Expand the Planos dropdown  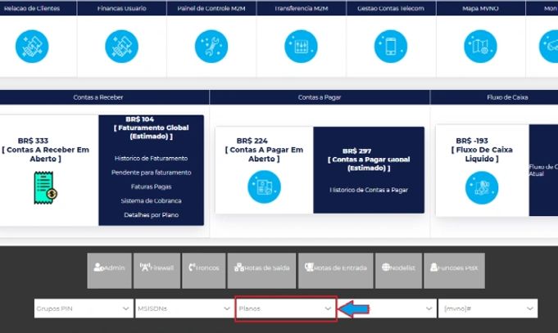tap(285, 308)
